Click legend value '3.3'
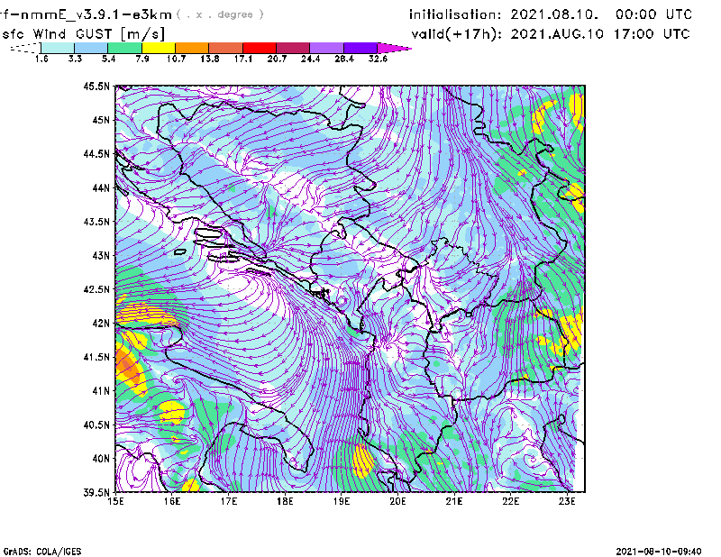 (x=75, y=59)
